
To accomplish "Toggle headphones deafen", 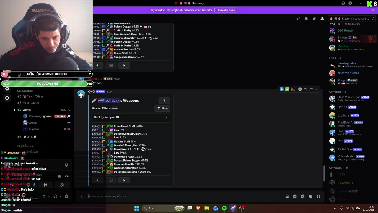I will [x=55, y=196].
